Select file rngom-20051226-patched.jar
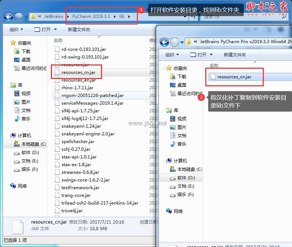 (89, 96)
